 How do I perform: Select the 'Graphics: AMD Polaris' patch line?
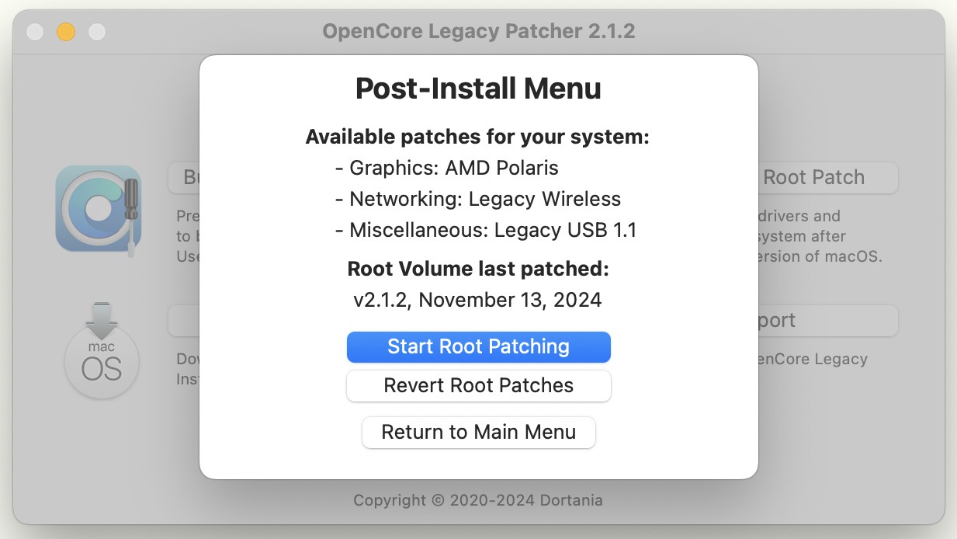tap(447, 168)
